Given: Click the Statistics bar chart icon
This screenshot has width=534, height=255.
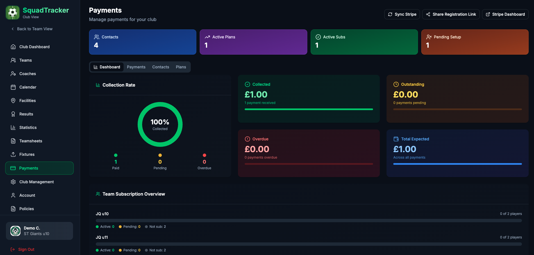Looking at the screenshot, I should [13, 127].
